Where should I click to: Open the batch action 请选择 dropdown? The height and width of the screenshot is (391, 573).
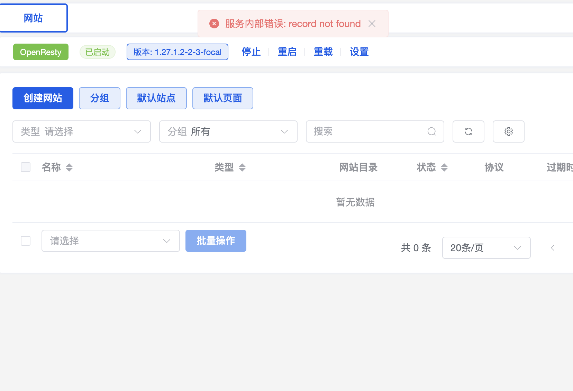[x=111, y=241]
